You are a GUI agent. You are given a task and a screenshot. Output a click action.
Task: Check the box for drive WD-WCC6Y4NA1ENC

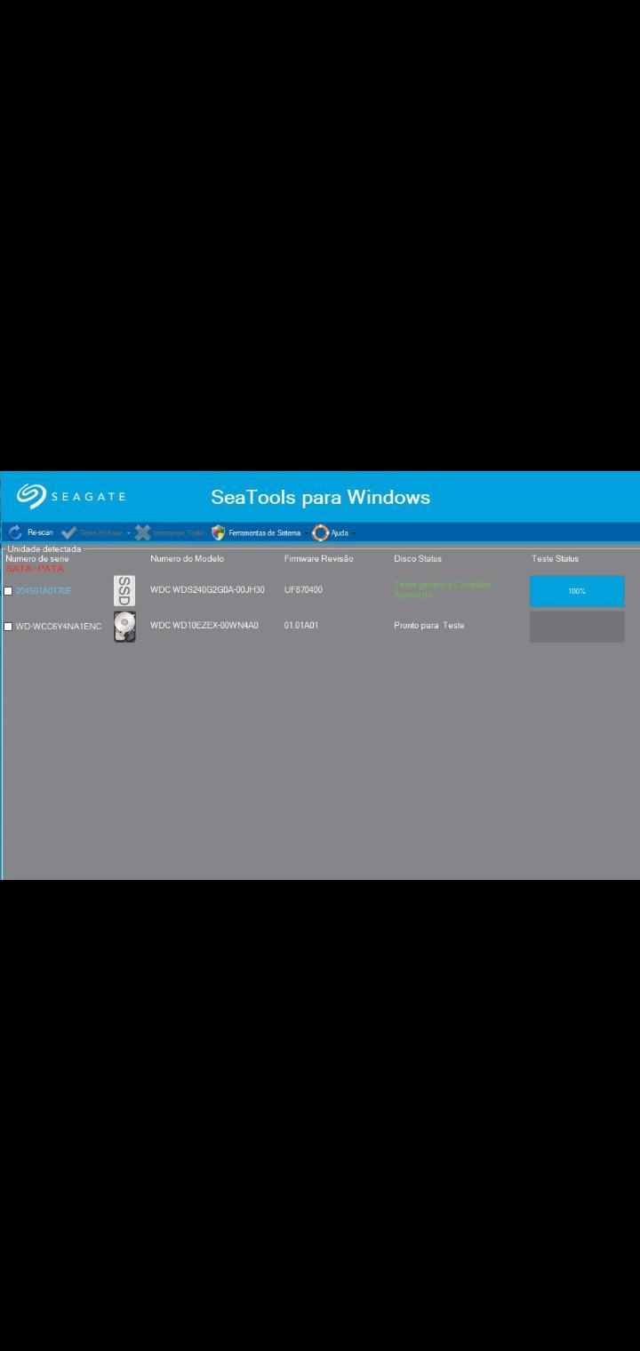tap(8, 627)
